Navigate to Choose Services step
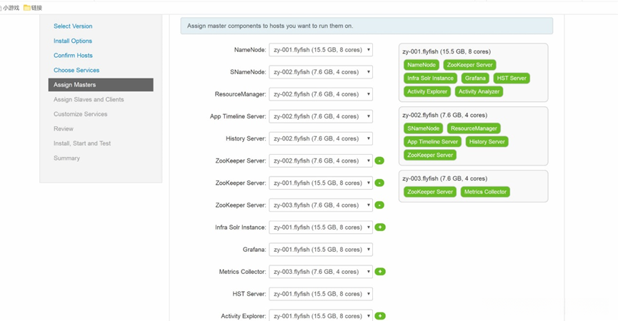 pyautogui.click(x=76, y=71)
